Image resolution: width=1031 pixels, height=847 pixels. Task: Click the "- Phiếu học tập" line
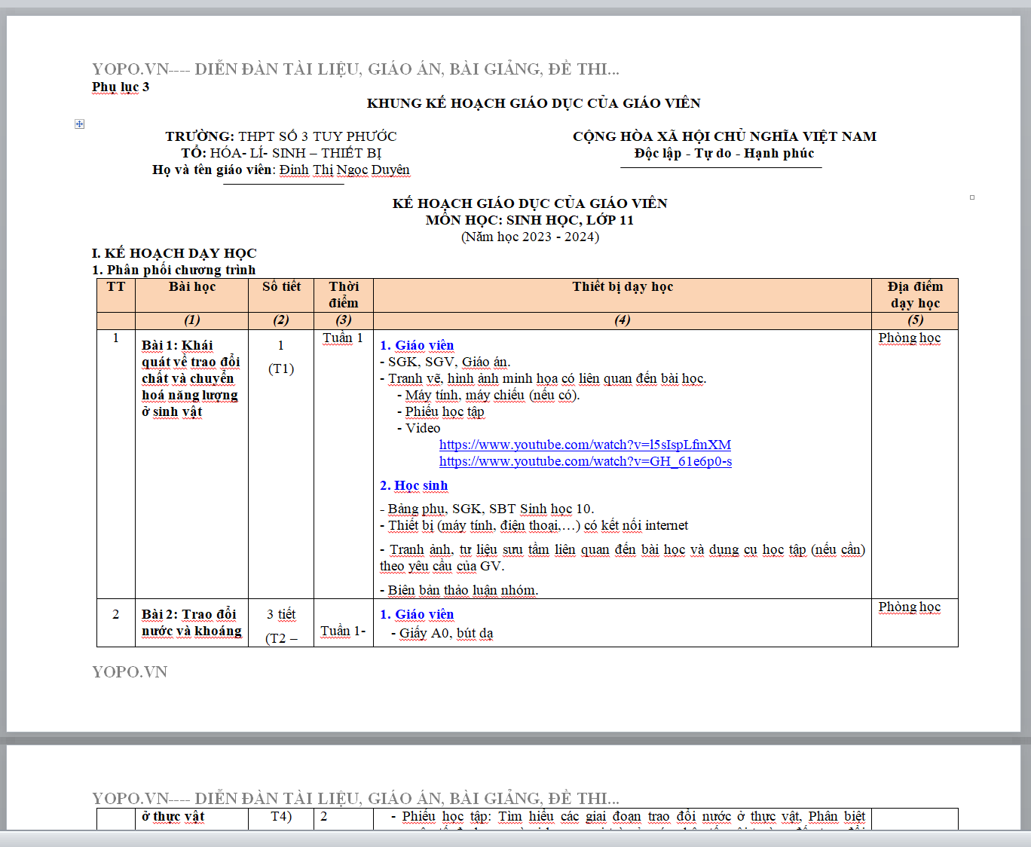(x=441, y=411)
